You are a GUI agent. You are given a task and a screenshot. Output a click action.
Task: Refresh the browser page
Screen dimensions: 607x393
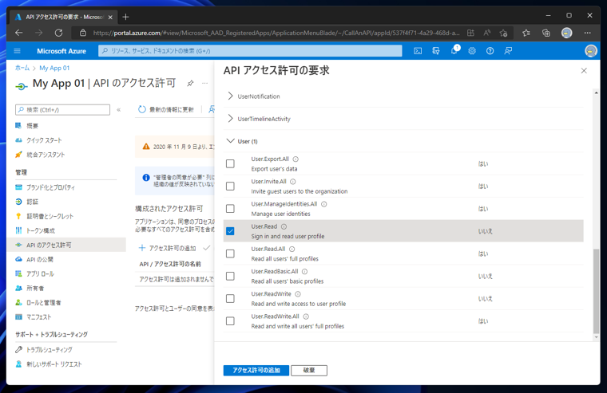[x=58, y=33]
